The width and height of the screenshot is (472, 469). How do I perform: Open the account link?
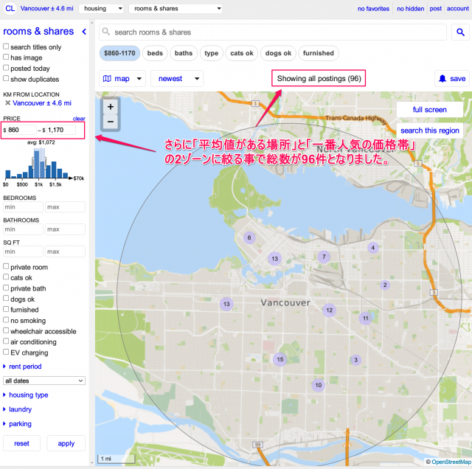[457, 9]
